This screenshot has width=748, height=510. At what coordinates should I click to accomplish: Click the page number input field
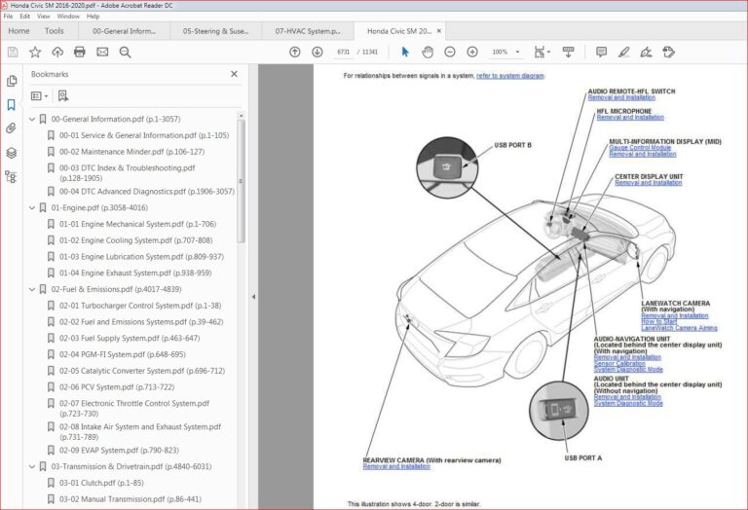point(344,52)
